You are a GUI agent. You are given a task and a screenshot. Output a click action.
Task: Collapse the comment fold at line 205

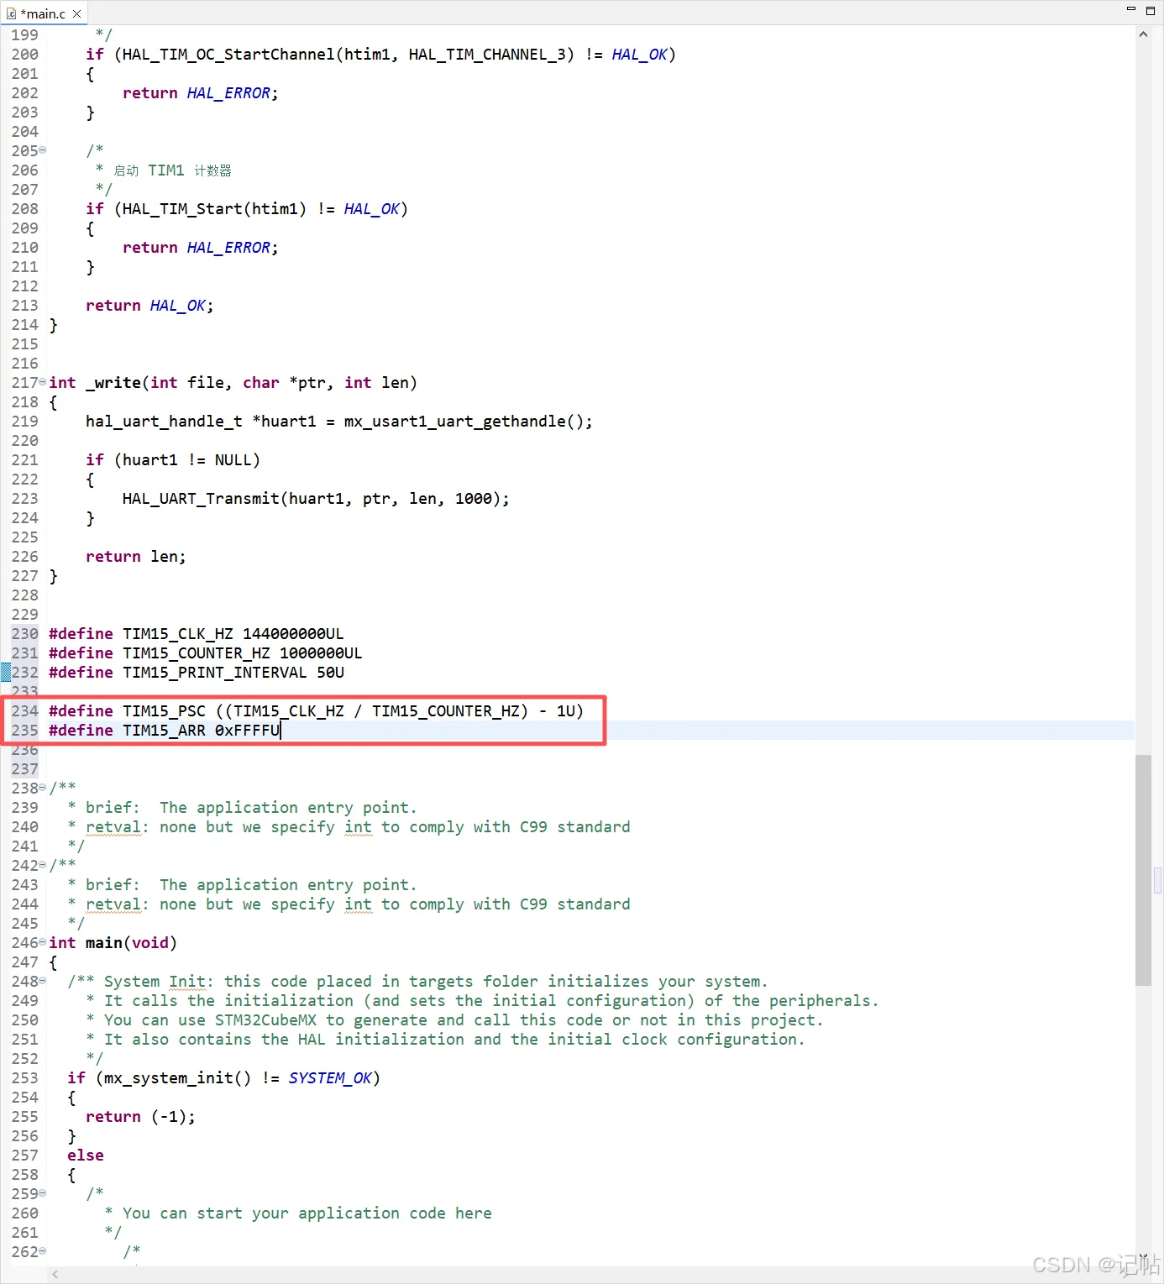43,150
